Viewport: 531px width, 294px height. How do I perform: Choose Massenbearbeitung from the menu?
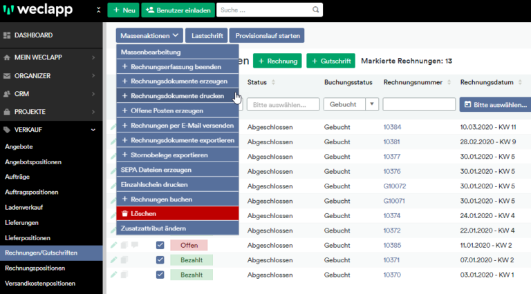tap(178, 52)
